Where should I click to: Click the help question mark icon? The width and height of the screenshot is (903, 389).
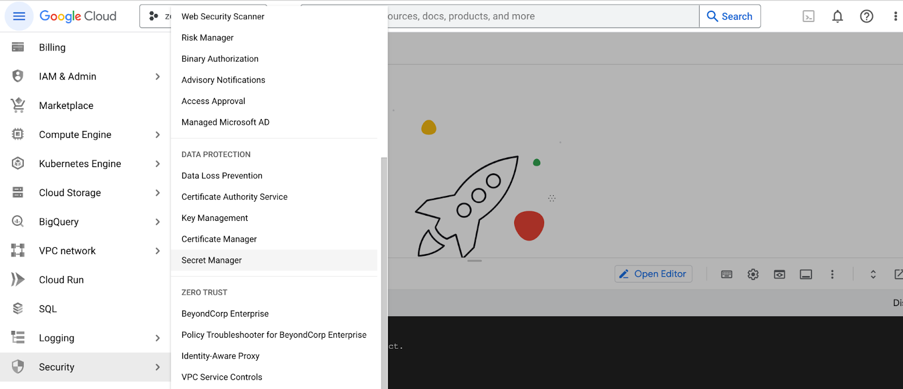tap(866, 16)
